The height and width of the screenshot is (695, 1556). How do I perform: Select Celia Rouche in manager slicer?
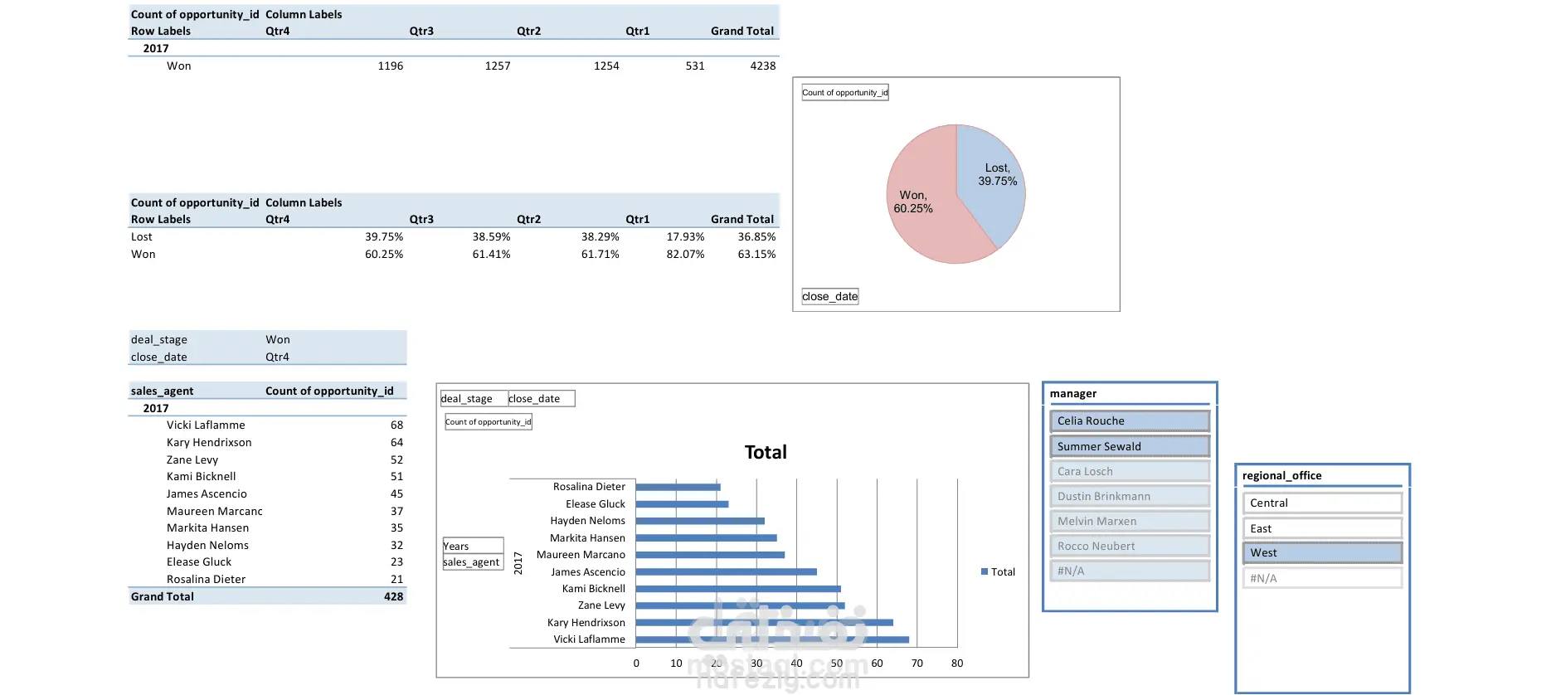point(1129,421)
